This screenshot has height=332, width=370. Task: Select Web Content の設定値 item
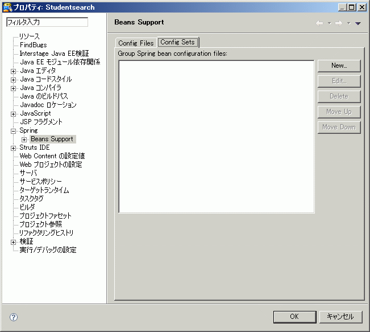pyautogui.click(x=52, y=156)
